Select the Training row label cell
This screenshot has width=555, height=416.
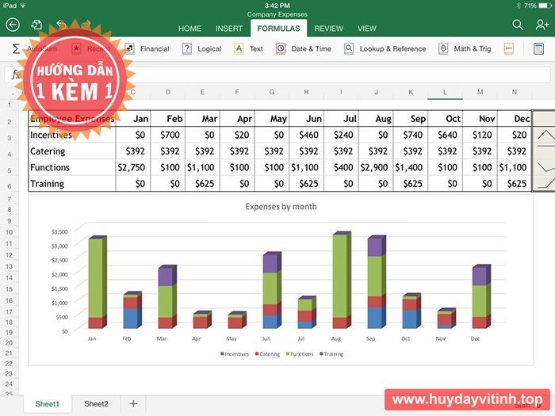tap(72, 184)
